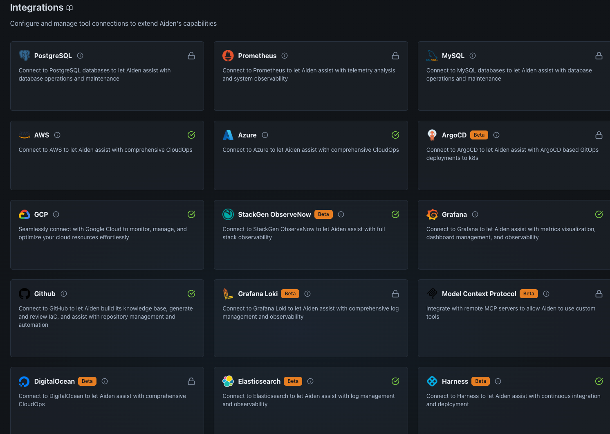Click the Harness integration icon
This screenshot has width=610, height=434.
pos(432,381)
